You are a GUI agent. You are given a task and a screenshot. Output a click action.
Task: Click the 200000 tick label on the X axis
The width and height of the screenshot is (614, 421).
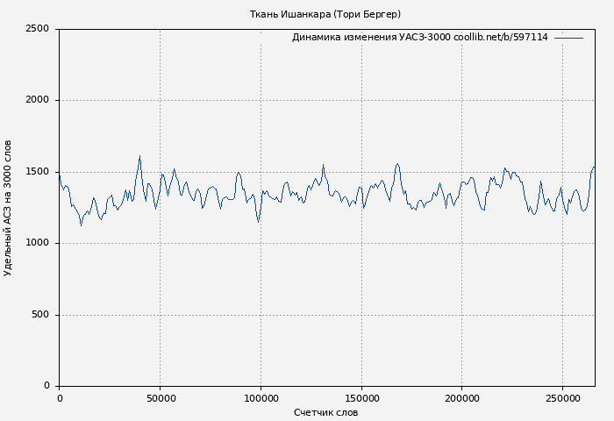pyautogui.click(x=461, y=398)
